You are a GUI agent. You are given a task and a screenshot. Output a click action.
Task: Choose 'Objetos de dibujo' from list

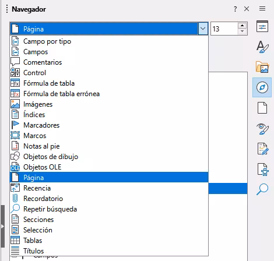pyautogui.click(x=109, y=157)
